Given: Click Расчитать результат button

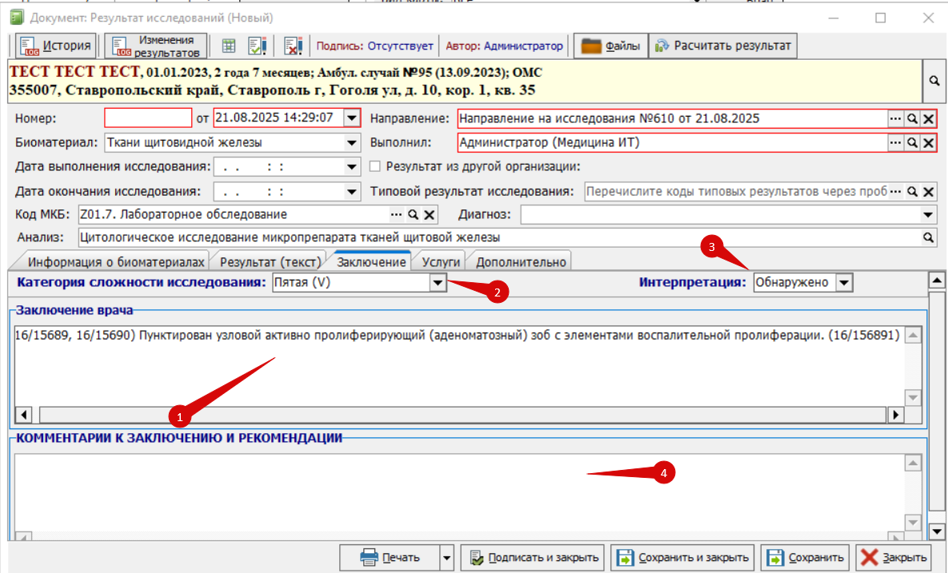Looking at the screenshot, I should 723,46.
